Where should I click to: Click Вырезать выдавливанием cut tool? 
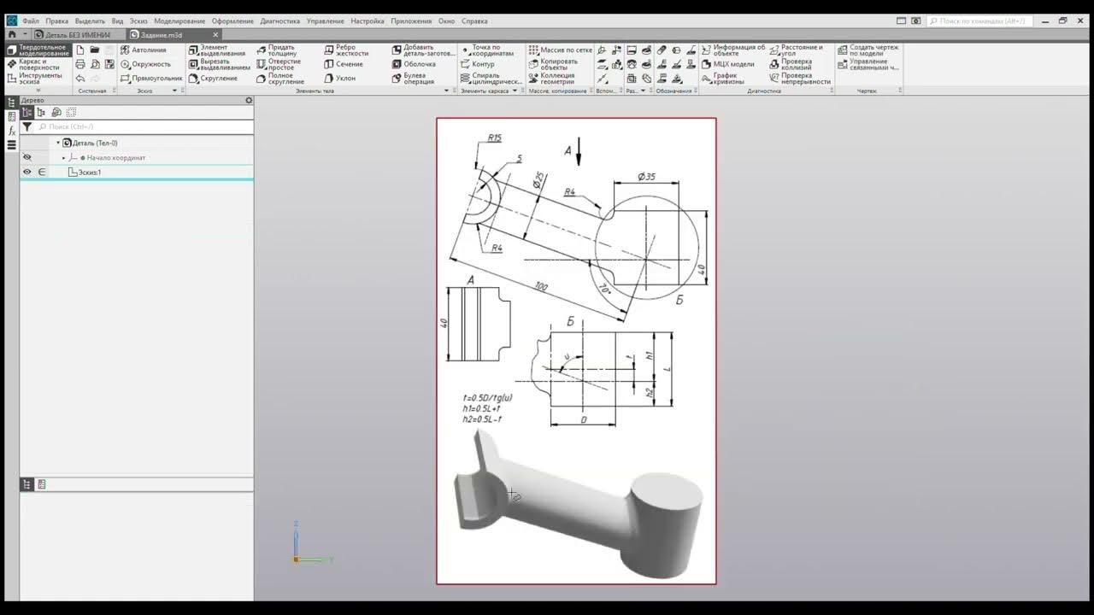pos(219,64)
